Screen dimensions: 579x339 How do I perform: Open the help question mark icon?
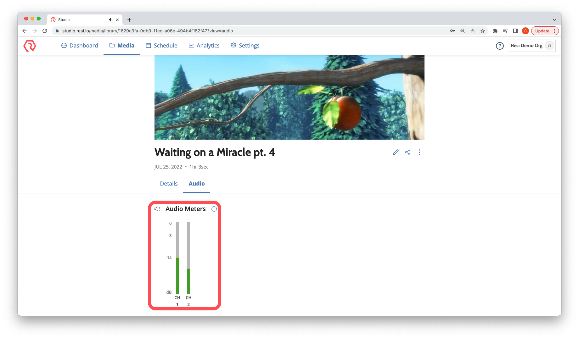click(499, 46)
